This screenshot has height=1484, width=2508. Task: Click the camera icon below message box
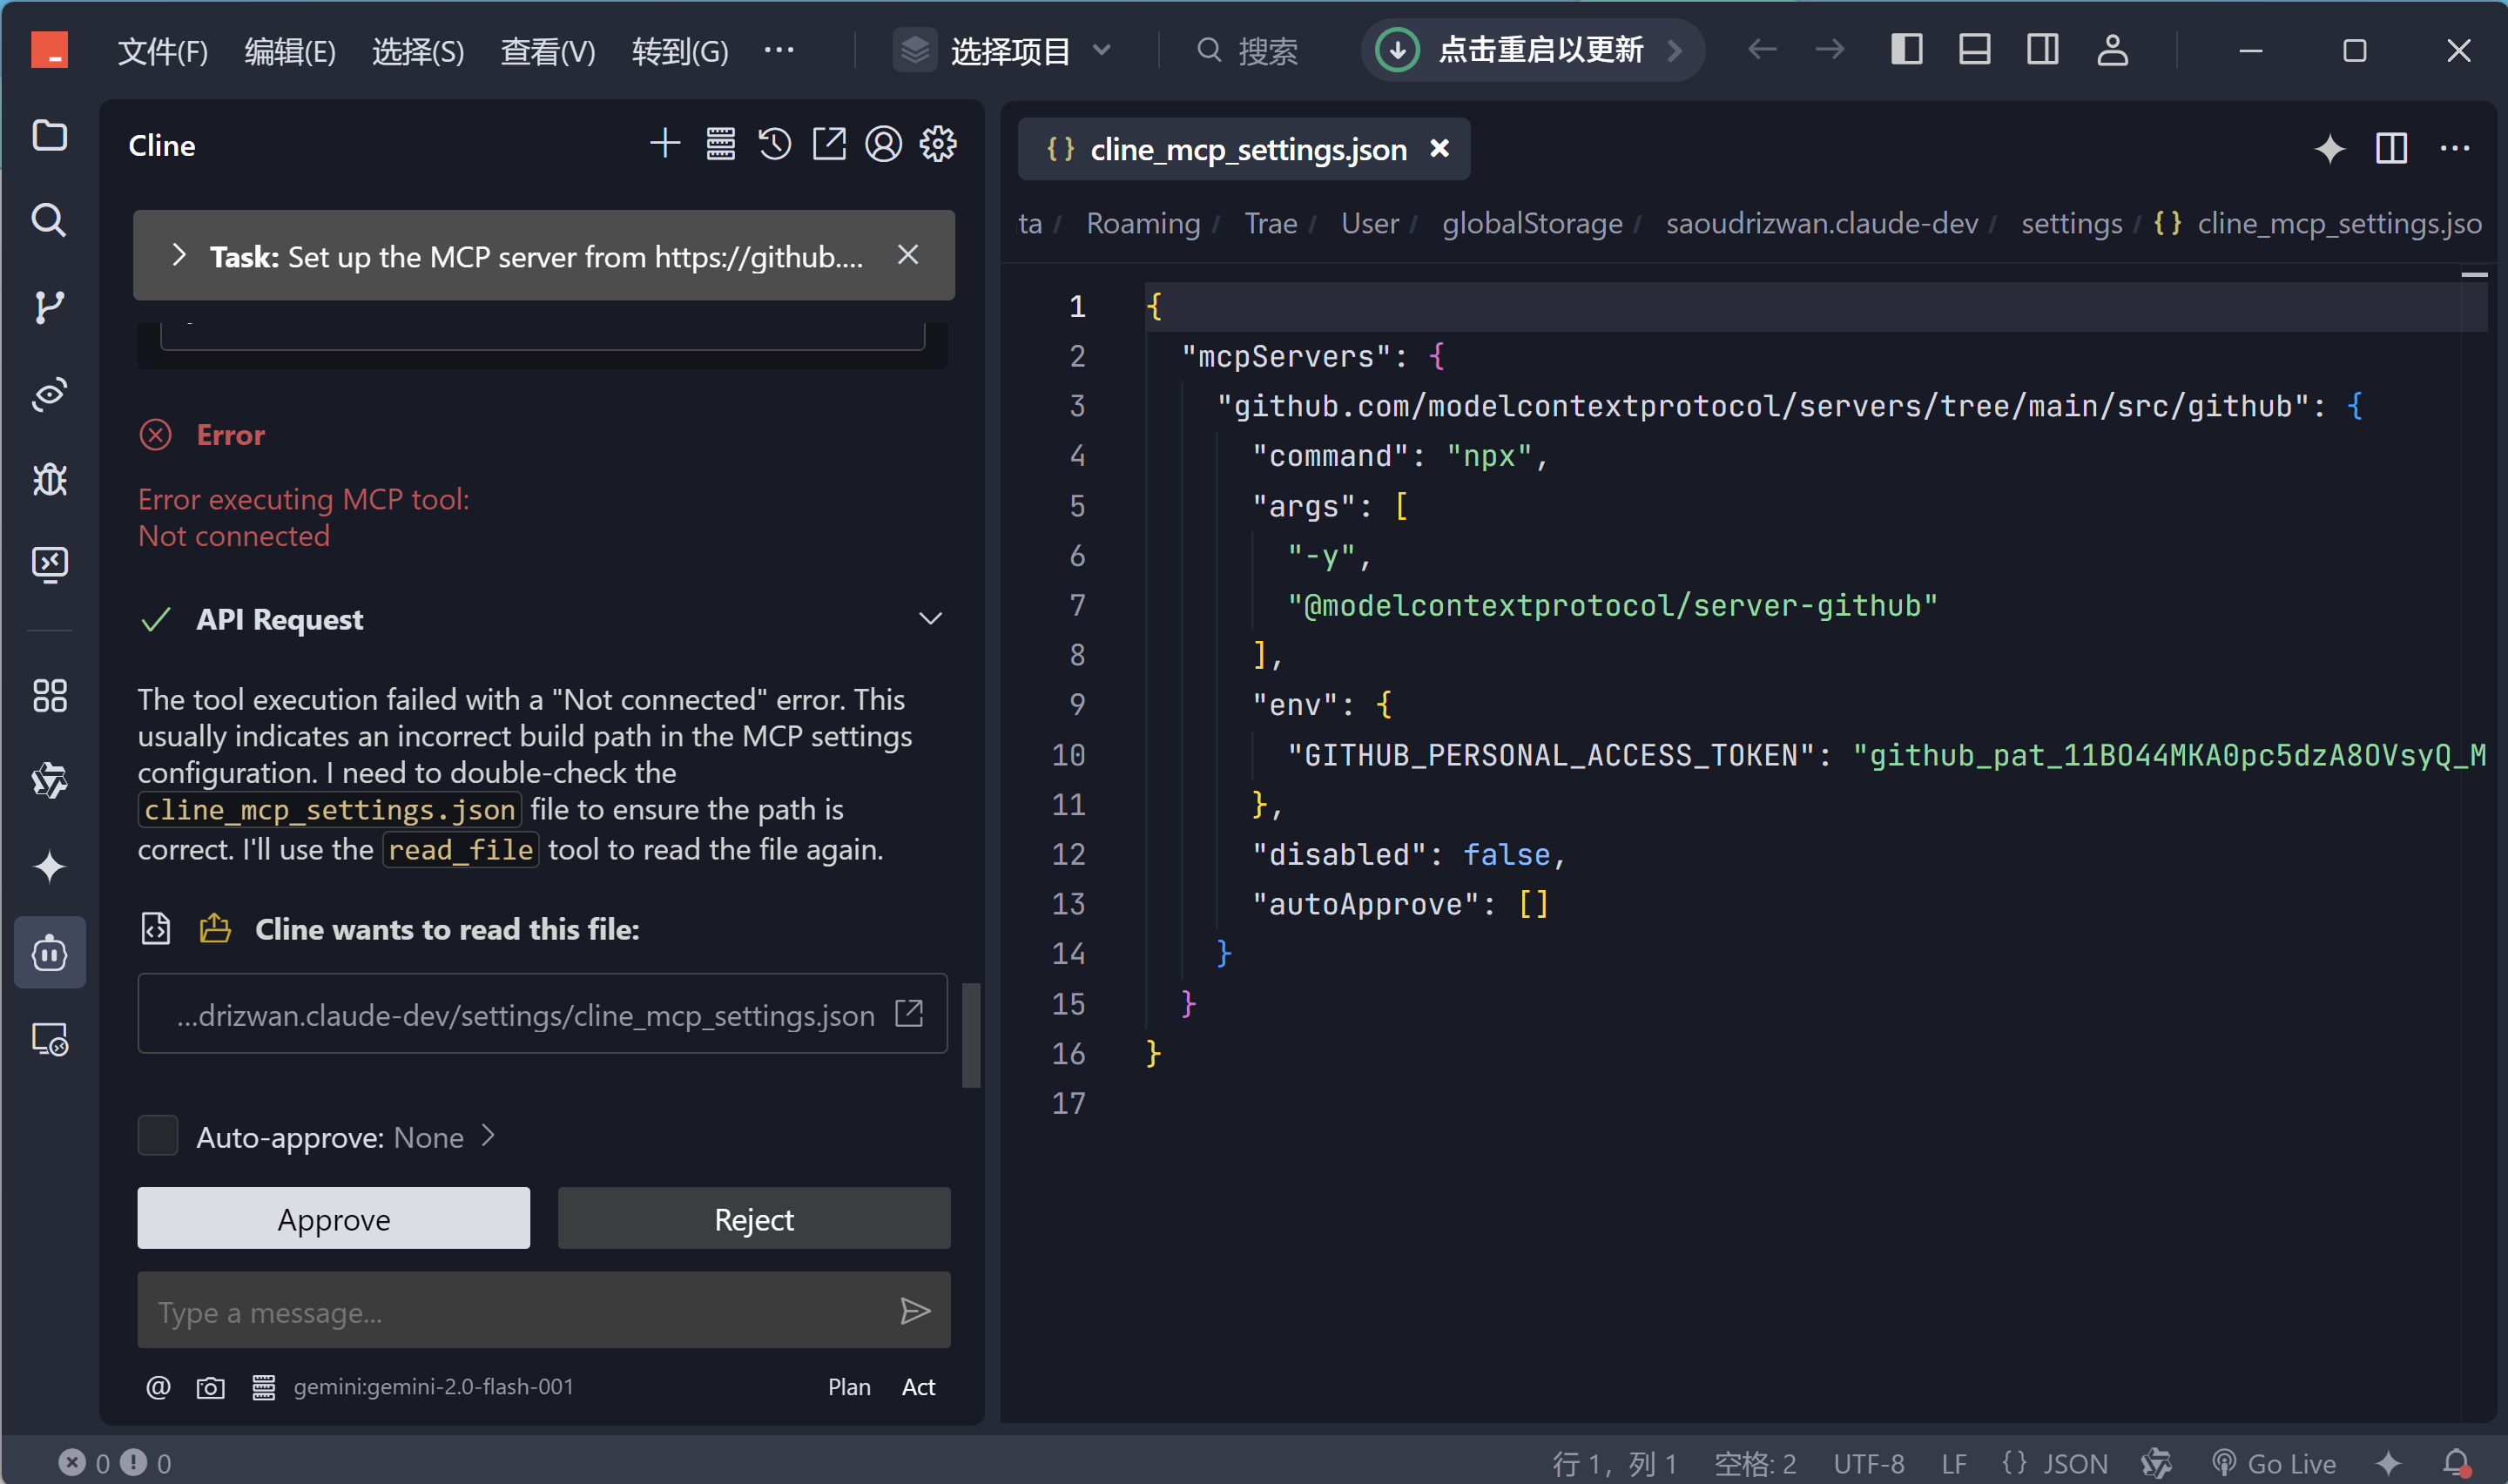210,1387
